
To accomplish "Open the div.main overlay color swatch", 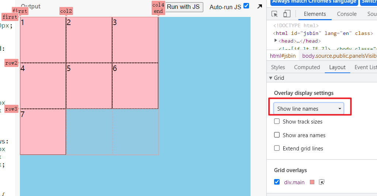I will [312, 182].
